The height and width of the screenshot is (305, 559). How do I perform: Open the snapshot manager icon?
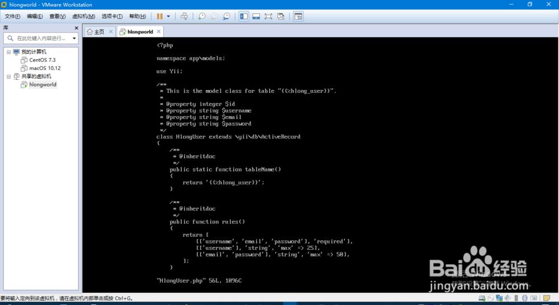click(x=226, y=16)
